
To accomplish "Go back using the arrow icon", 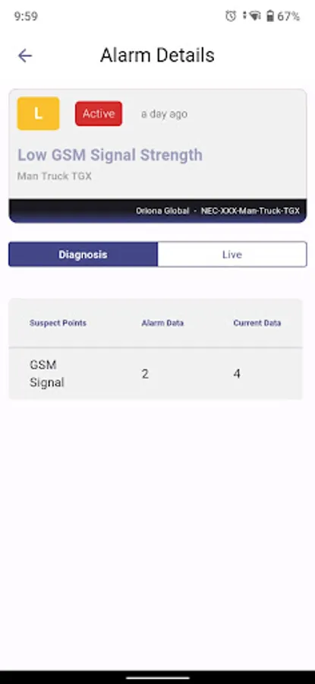I will tap(25, 55).
